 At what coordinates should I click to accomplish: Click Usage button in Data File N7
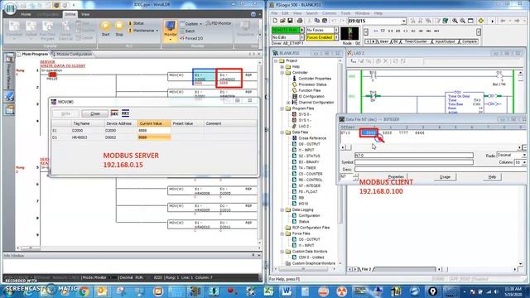point(445,176)
